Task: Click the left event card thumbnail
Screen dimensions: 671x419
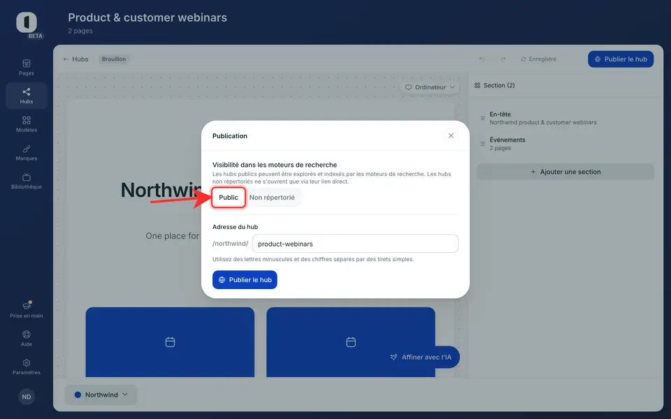Action: [170, 342]
